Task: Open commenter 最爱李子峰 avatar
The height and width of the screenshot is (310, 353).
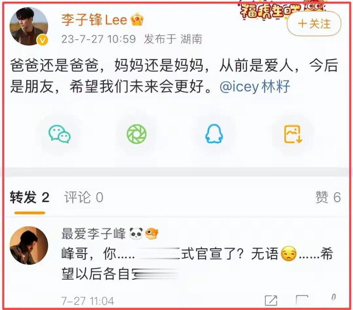Action: coord(29,246)
